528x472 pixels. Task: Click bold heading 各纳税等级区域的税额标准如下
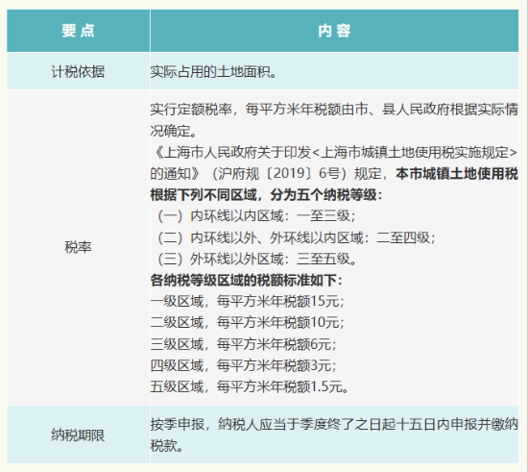coord(247,280)
